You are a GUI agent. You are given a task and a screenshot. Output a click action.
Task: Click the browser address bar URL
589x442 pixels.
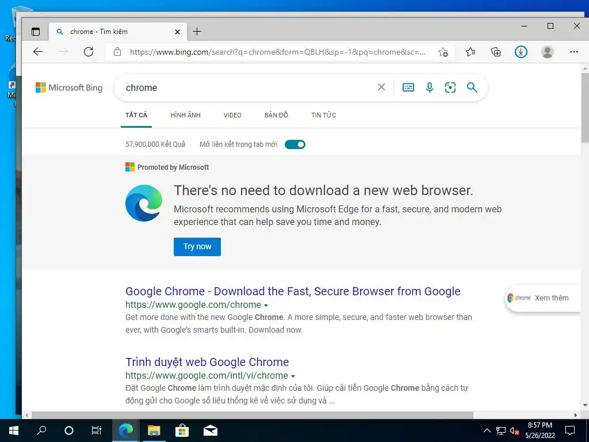pyautogui.click(x=278, y=52)
